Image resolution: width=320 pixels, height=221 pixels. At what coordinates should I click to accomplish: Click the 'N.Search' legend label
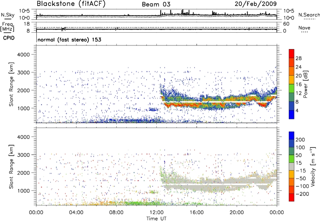tap(309, 15)
